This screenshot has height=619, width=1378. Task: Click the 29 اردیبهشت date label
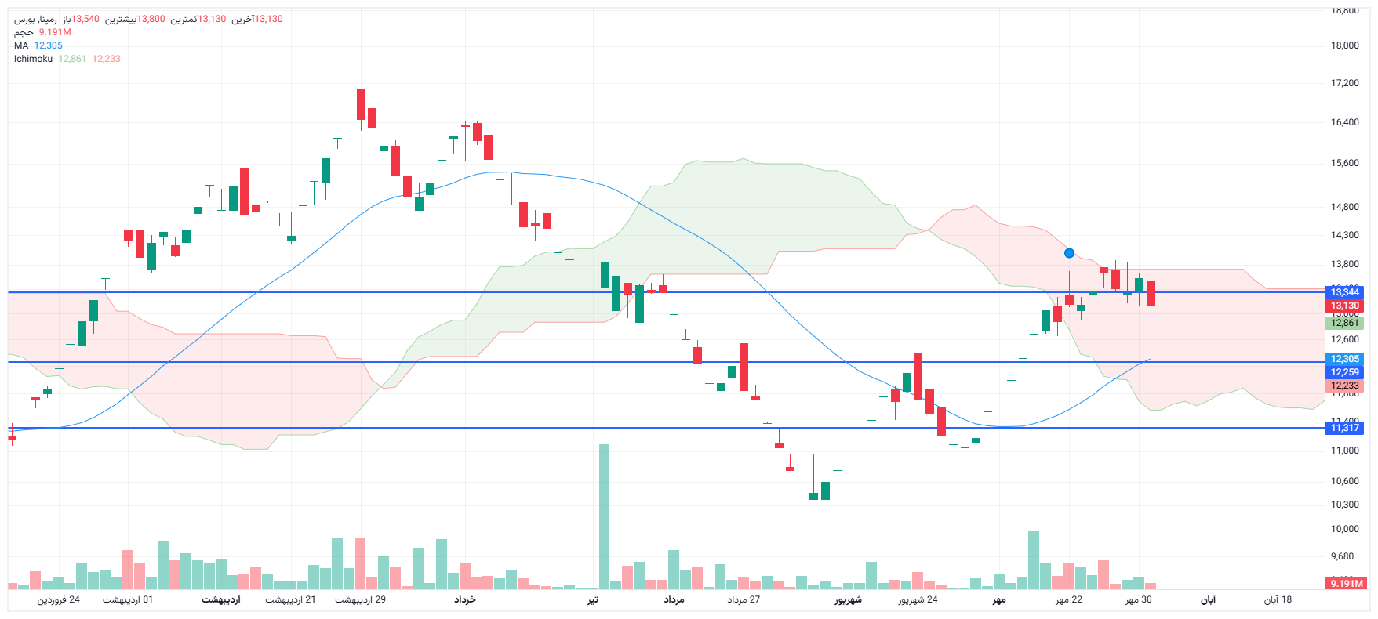[x=361, y=599]
